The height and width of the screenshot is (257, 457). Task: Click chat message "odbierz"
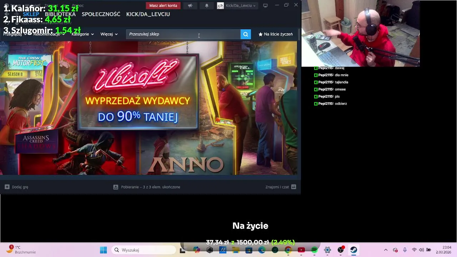click(x=341, y=104)
